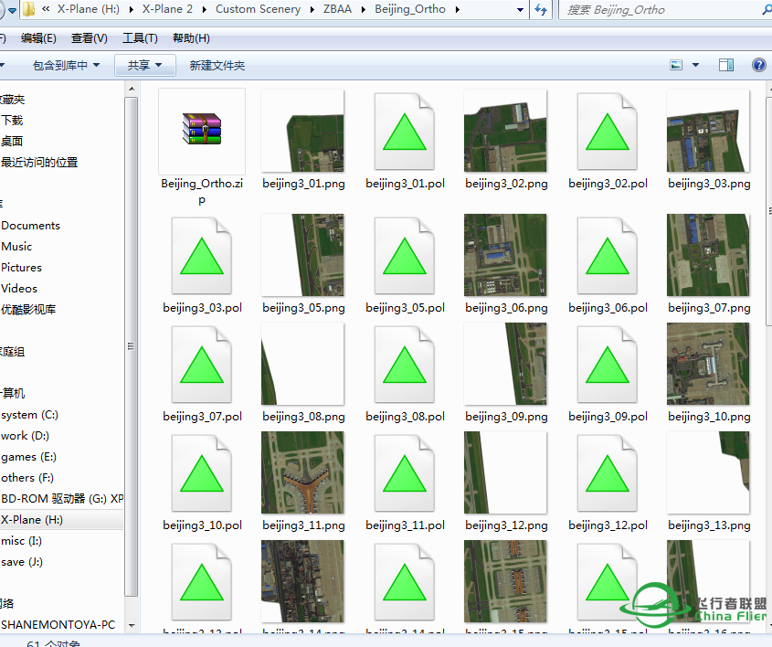Image resolution: width=772 pixels, height=647 pixels.
Task: Click the refresh arrows icon beside address bar
Action: (x=541, y=9)
